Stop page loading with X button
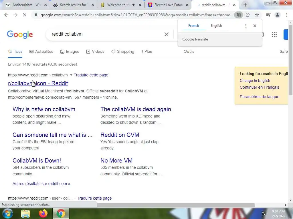Viewport: 293px width, 219px height. [x=25, y=15]
